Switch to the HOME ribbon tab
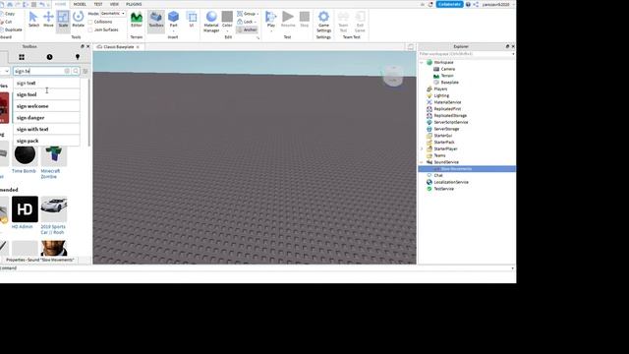Screen dimensions: 629x354 [x=60, y=4]
